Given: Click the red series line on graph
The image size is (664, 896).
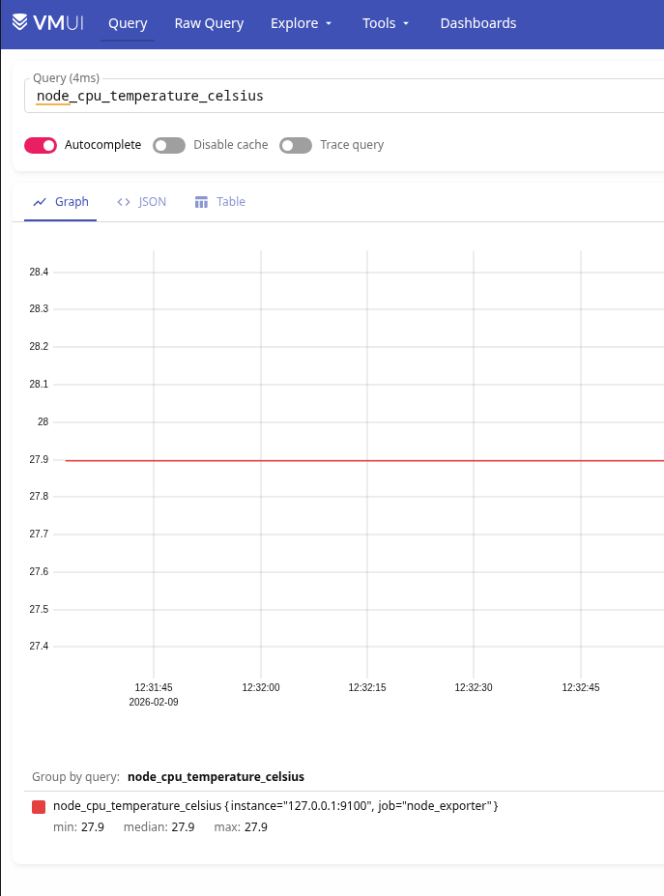Looking at the screenshot, I should [319, 461].
